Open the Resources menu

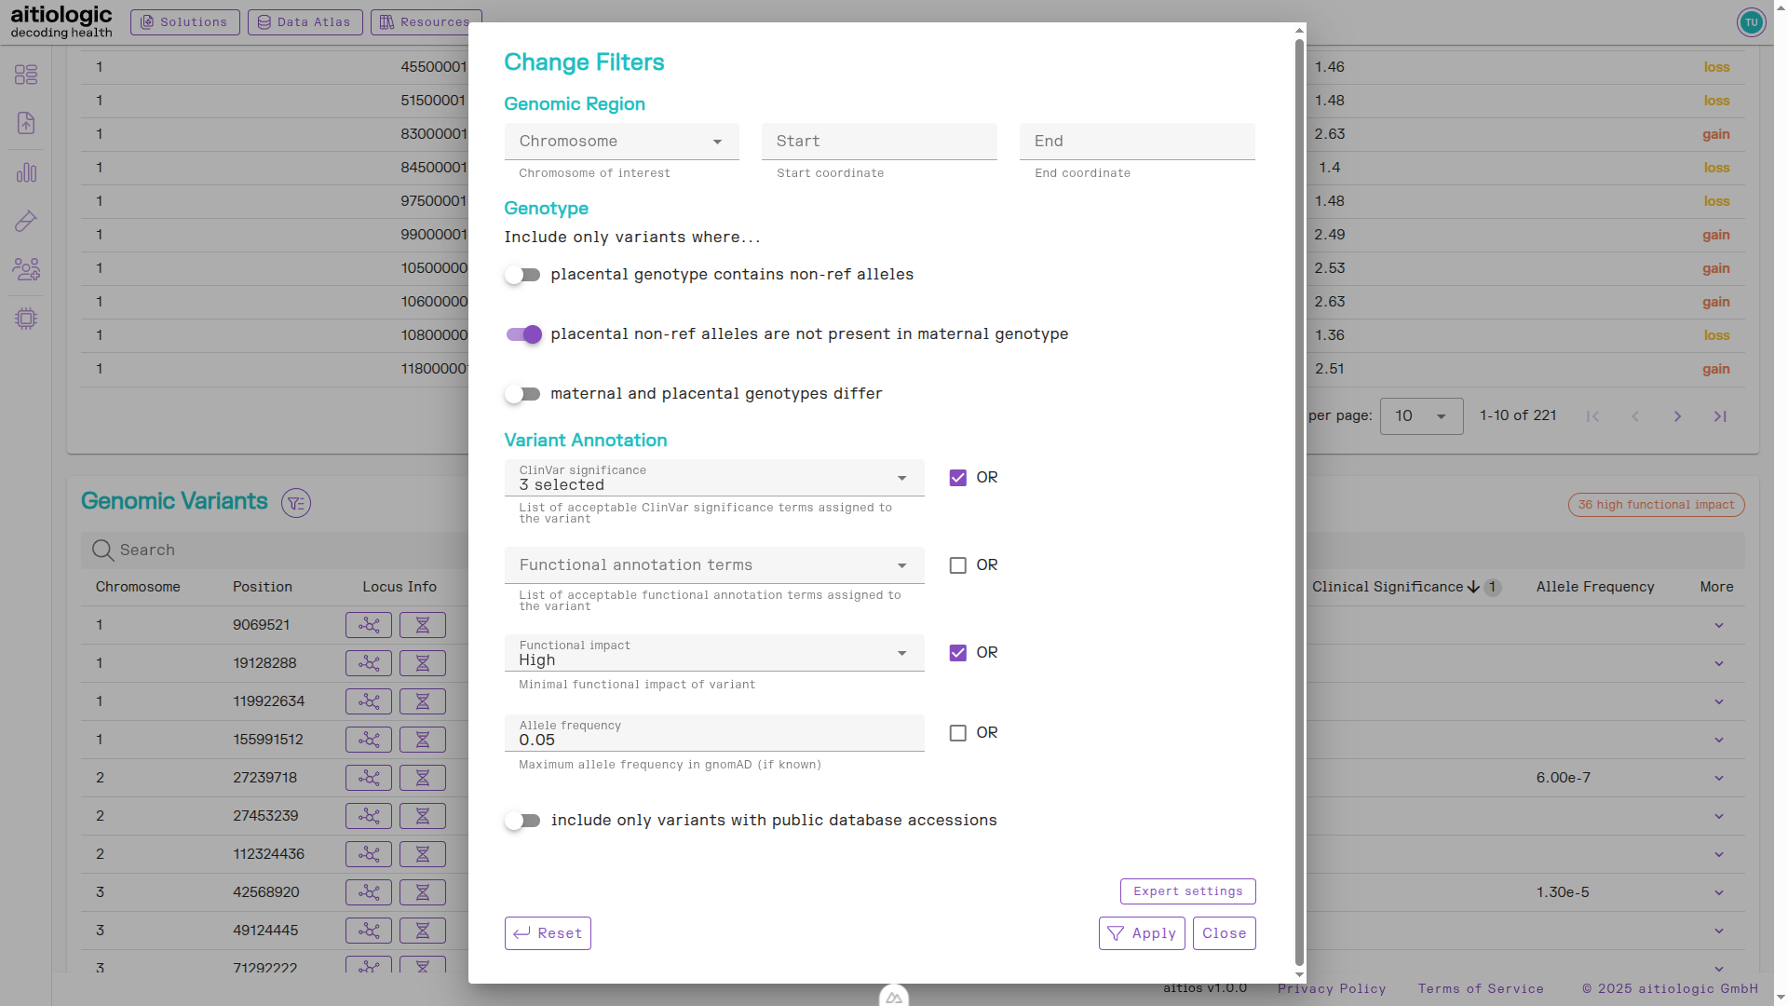(x=426, y=21)
